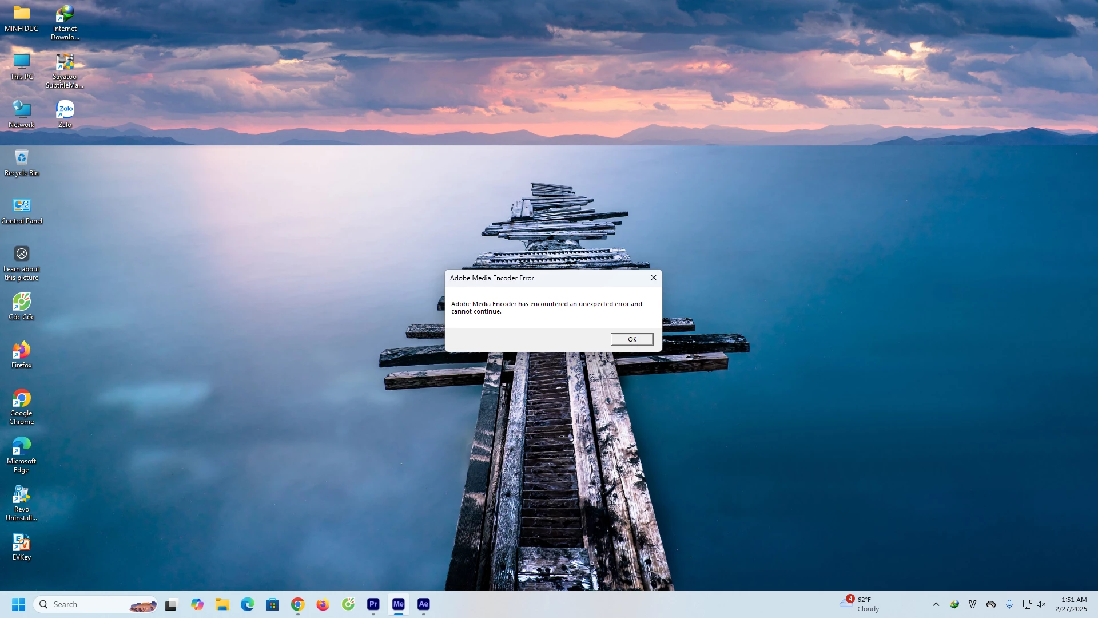Open File Explorer from the taskbar
1098x618 pixels.
(x=222, y=604)
